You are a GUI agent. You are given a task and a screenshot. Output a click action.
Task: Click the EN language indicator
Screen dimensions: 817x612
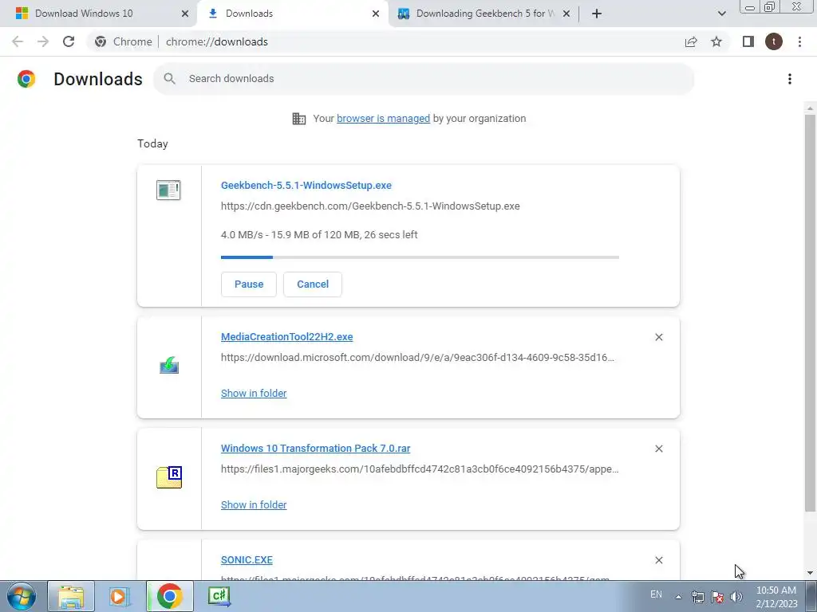click(656, 594)
